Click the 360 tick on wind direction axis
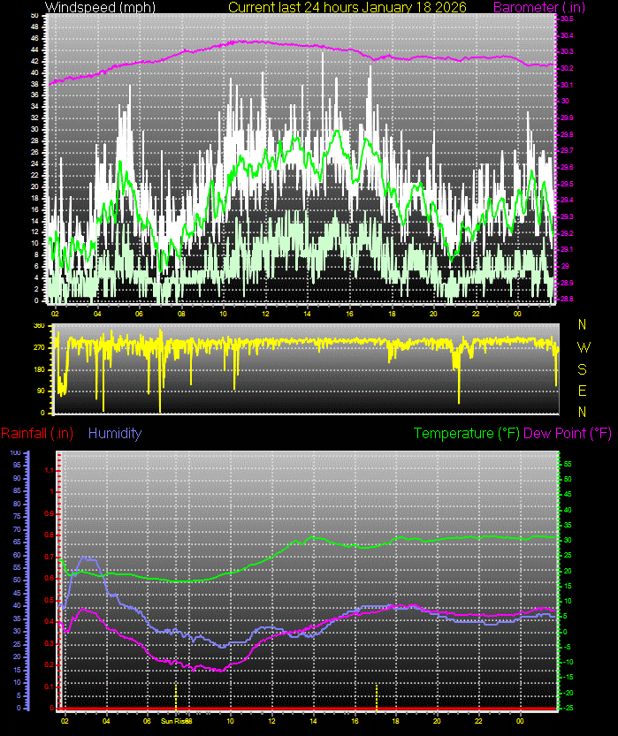The image size is (618, 736). (39, 326)
